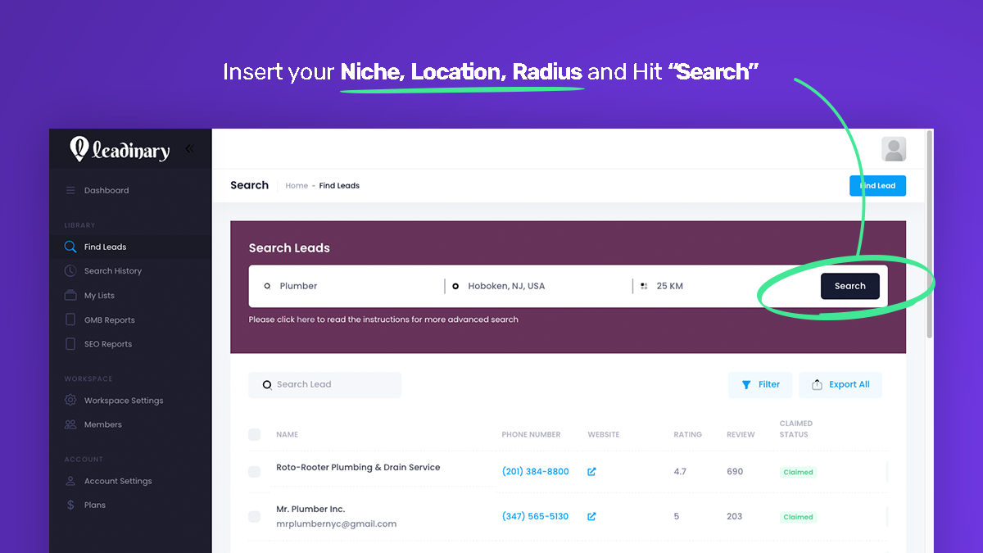Image resolution: width=983 pixels, height=553 pixels.
Task: Toggle the select-all checkbox in table header
Action: point(254,435)
